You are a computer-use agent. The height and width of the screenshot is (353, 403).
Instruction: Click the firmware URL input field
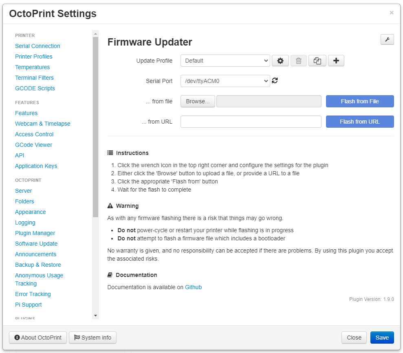(251, 122)
